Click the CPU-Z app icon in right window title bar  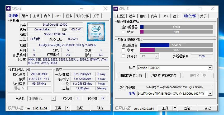coord(116,9)
